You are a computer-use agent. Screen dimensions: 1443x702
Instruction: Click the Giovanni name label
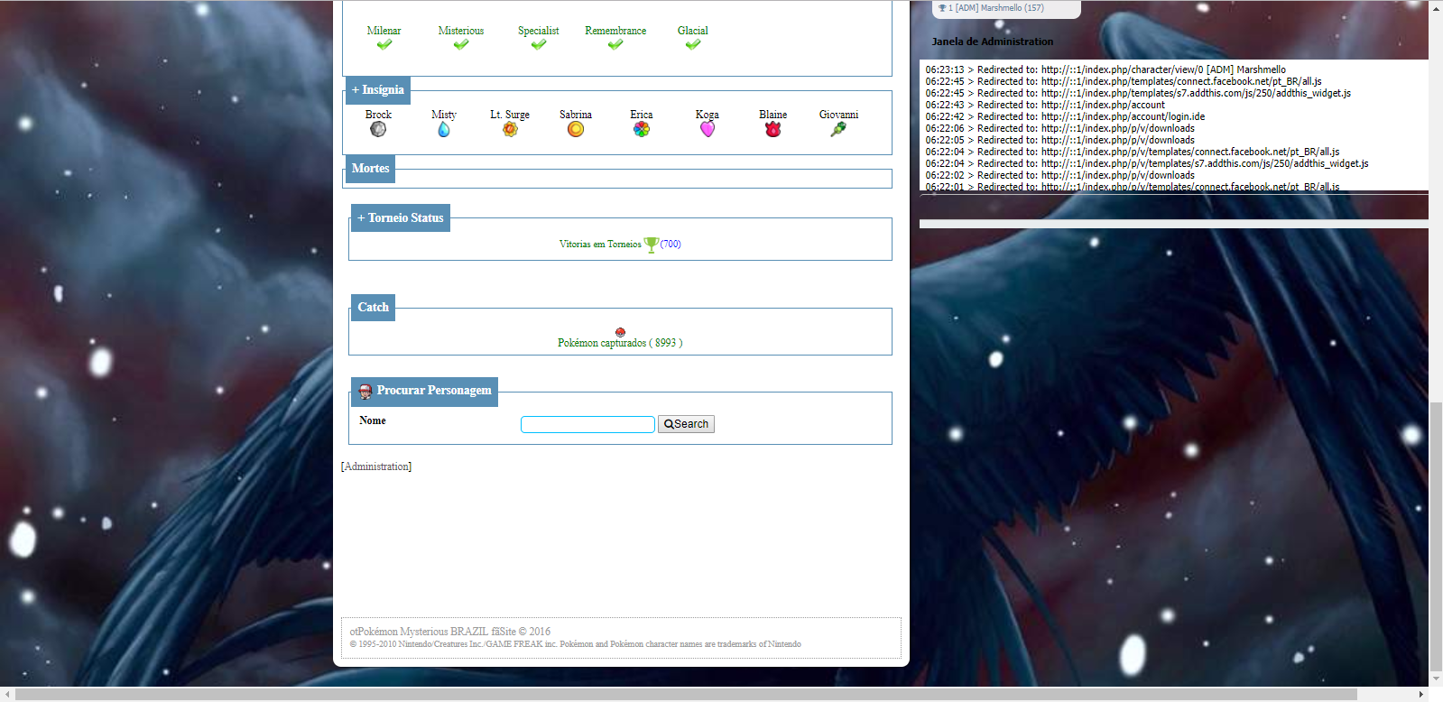tap(838, 115)
